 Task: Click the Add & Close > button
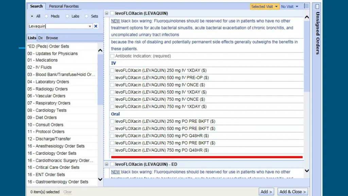[293, 192]
